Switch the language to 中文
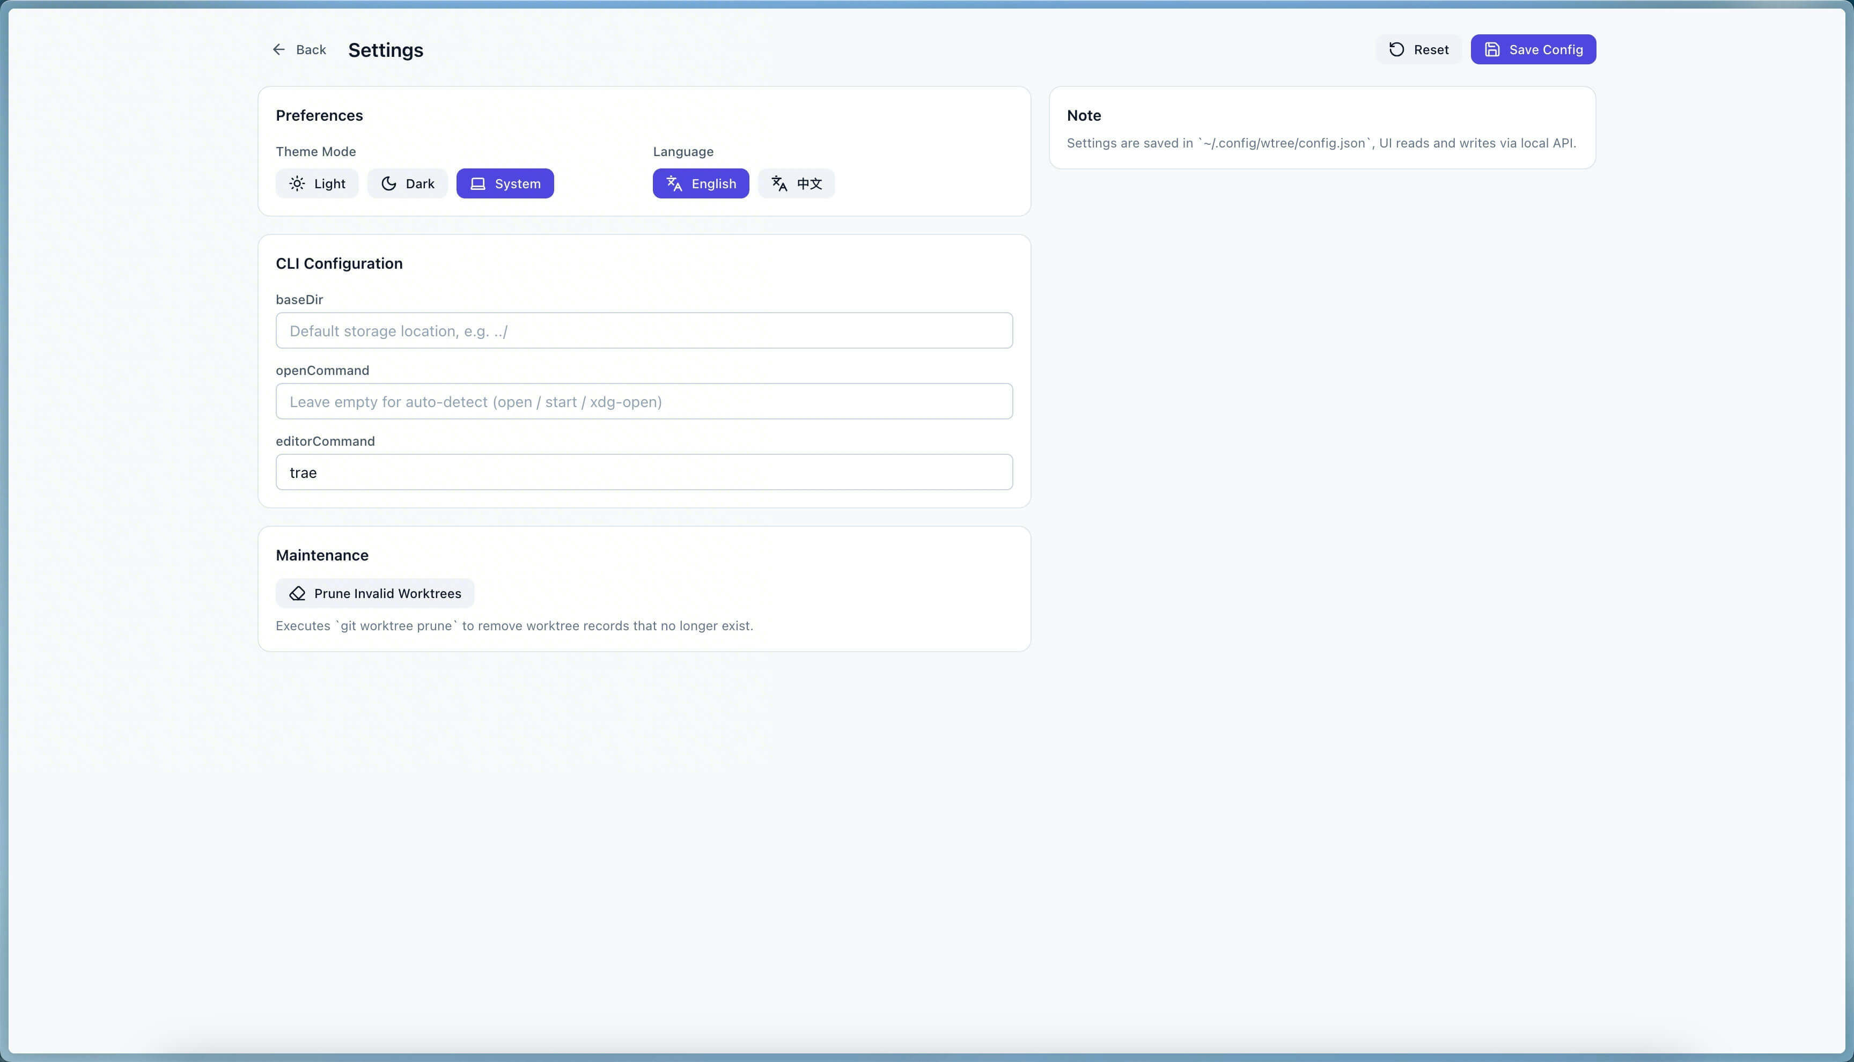 click(797, 184)
